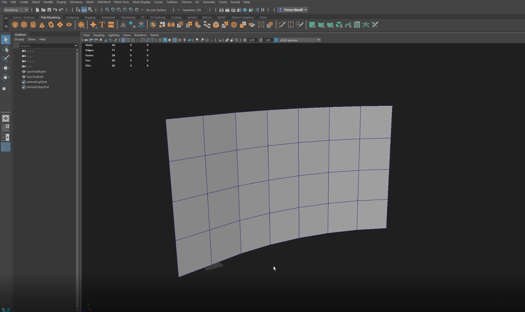
Task: Save the scene with the disk icon
Action: [49, 10]
